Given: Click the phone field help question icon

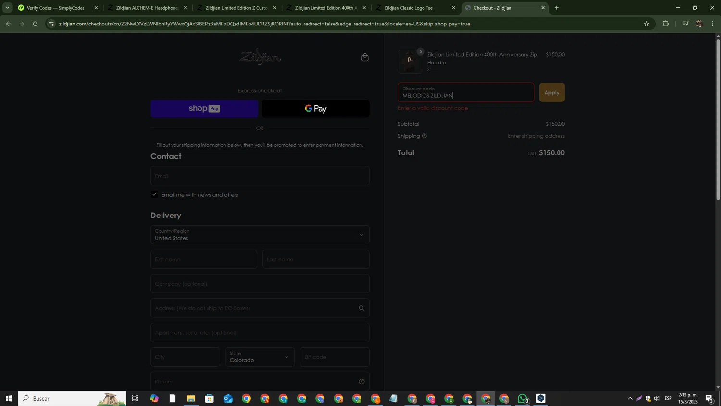Looking at the screenshot, I should (361, 381).
